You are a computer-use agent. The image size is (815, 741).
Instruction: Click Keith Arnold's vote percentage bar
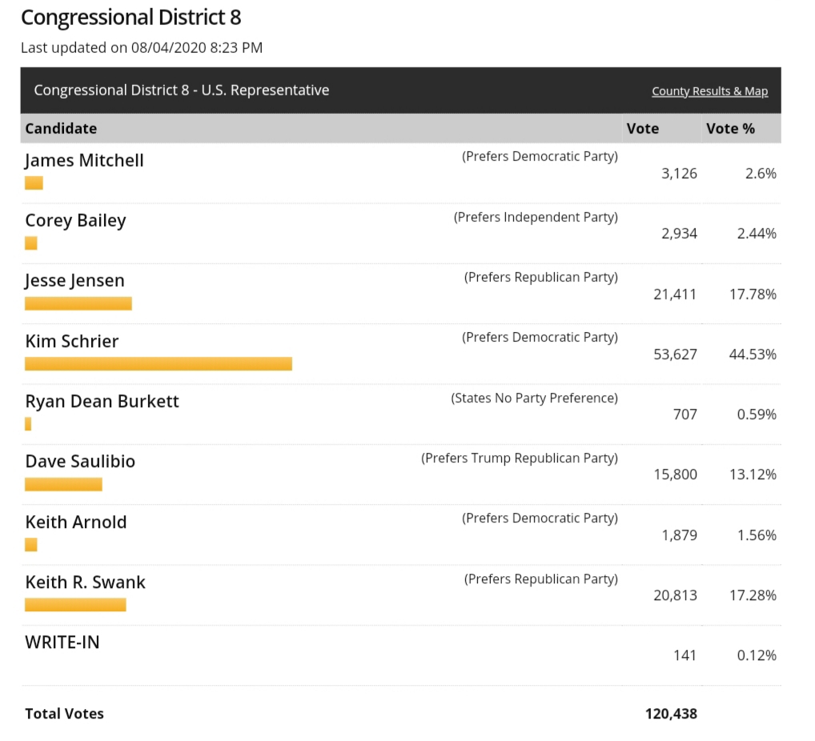[30, 544]
